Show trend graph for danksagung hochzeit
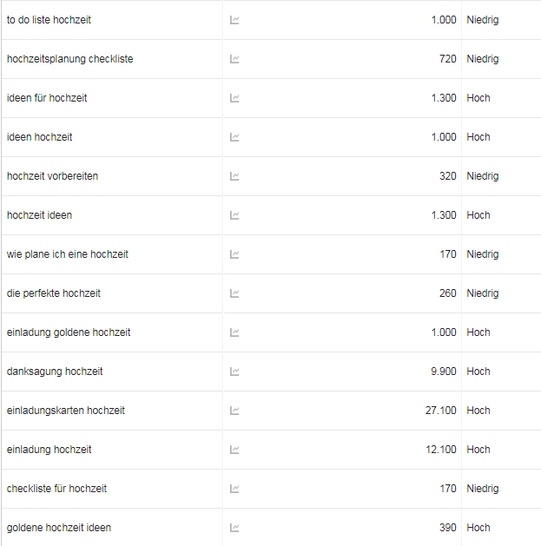Image resolution: width=541 pixels, height=546 pixels. 234,372
